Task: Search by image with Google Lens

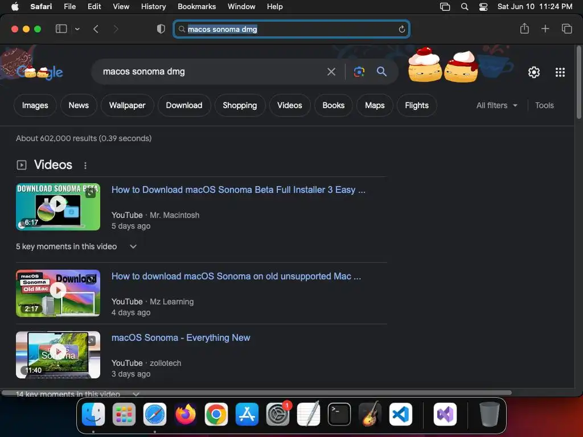Action: point(359,72)
